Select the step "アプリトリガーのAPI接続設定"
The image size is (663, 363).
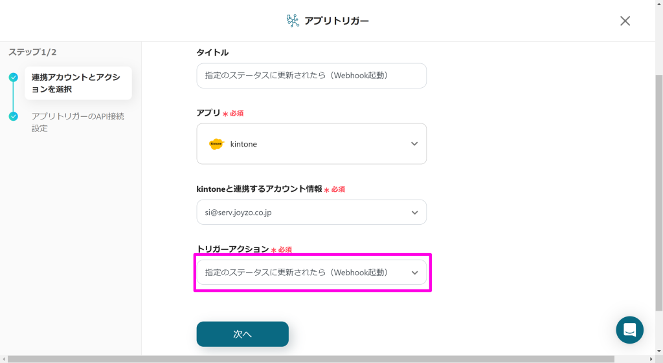pos(78,122)
